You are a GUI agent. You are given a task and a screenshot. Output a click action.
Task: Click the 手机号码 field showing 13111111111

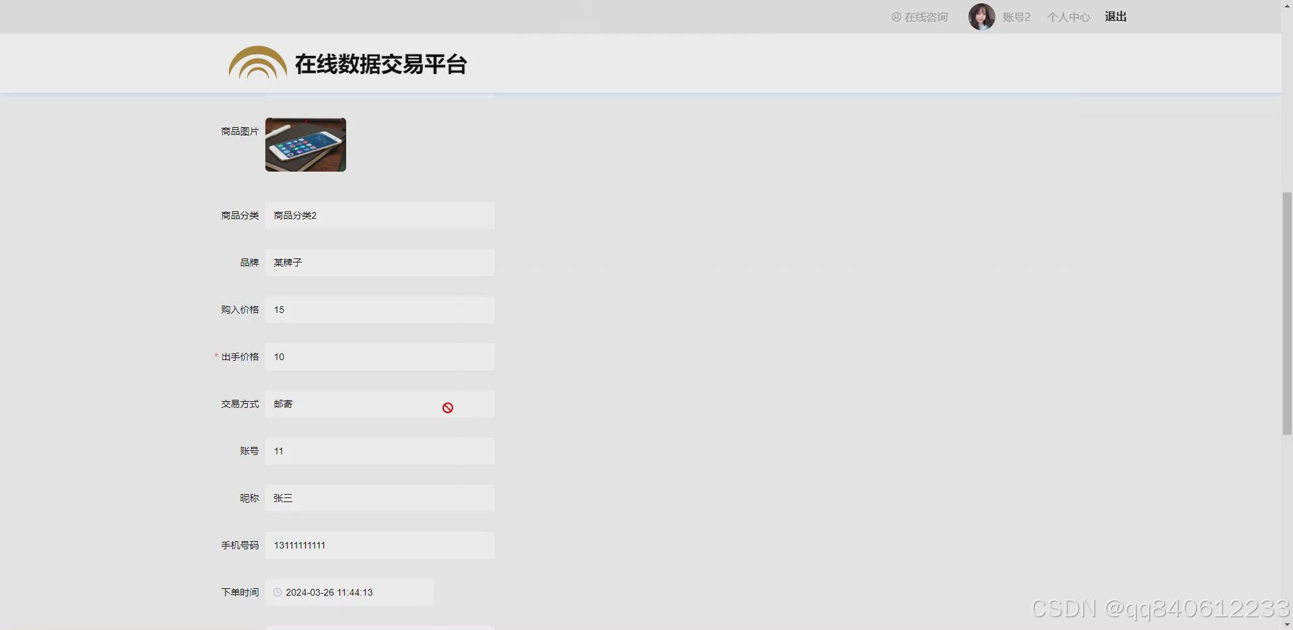tap(380, 545)
